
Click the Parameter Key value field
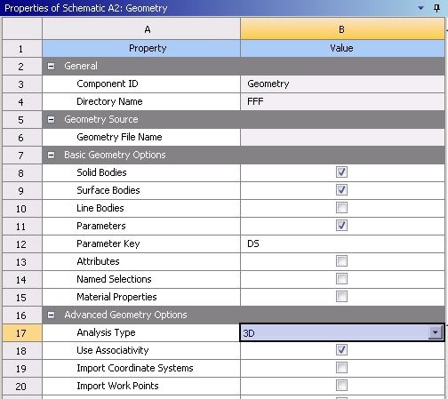342,243
